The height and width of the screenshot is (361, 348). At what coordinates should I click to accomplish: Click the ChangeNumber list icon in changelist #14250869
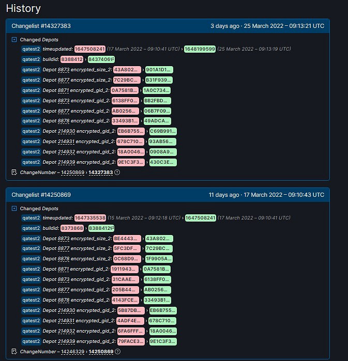(14, 352)
